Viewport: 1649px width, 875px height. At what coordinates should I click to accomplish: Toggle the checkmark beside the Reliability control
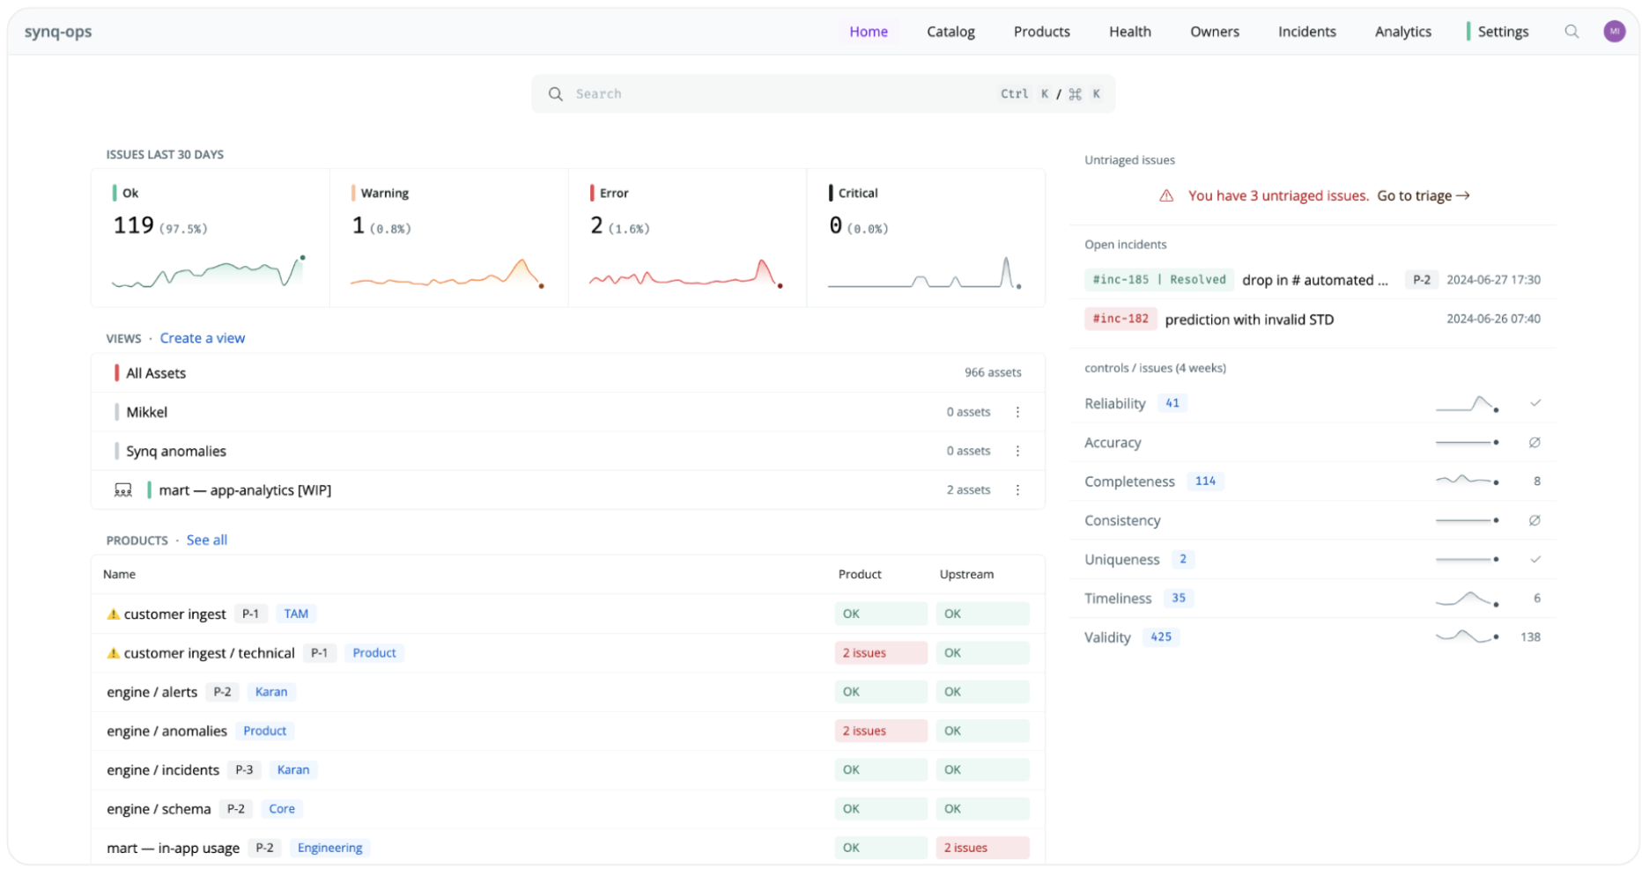pyautogui.click(x=1536, y=402)
